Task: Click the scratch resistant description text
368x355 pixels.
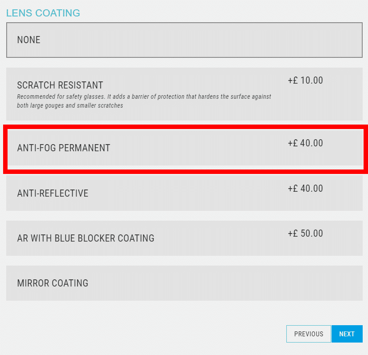Action: click(x=144, y=101)
